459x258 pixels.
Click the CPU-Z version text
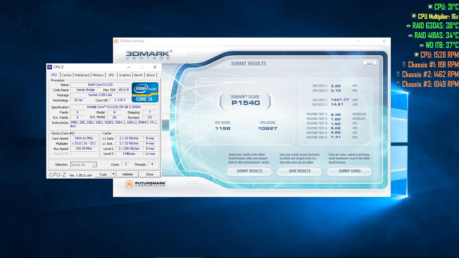[x=81, y=175]
